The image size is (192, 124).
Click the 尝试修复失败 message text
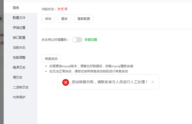tap(110, 82)
